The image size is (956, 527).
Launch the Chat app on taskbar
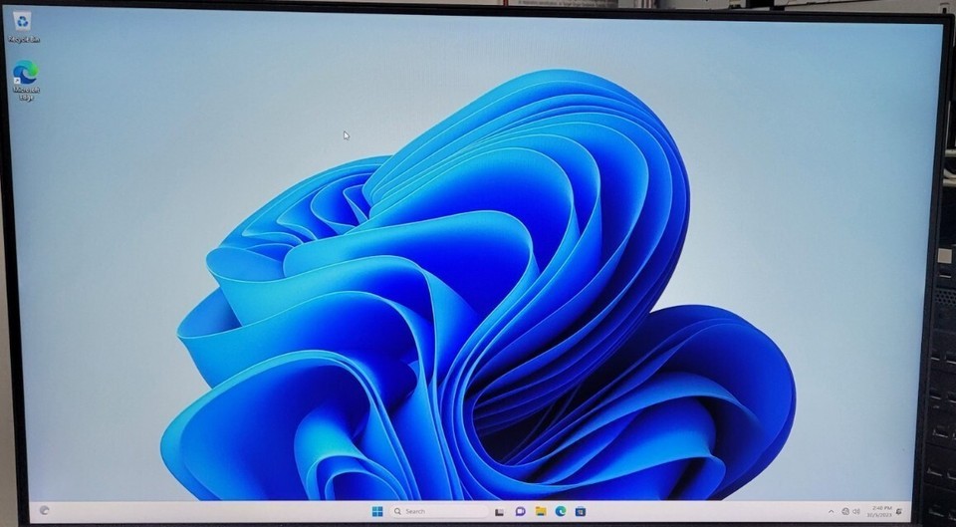click(x=520, y=511)
